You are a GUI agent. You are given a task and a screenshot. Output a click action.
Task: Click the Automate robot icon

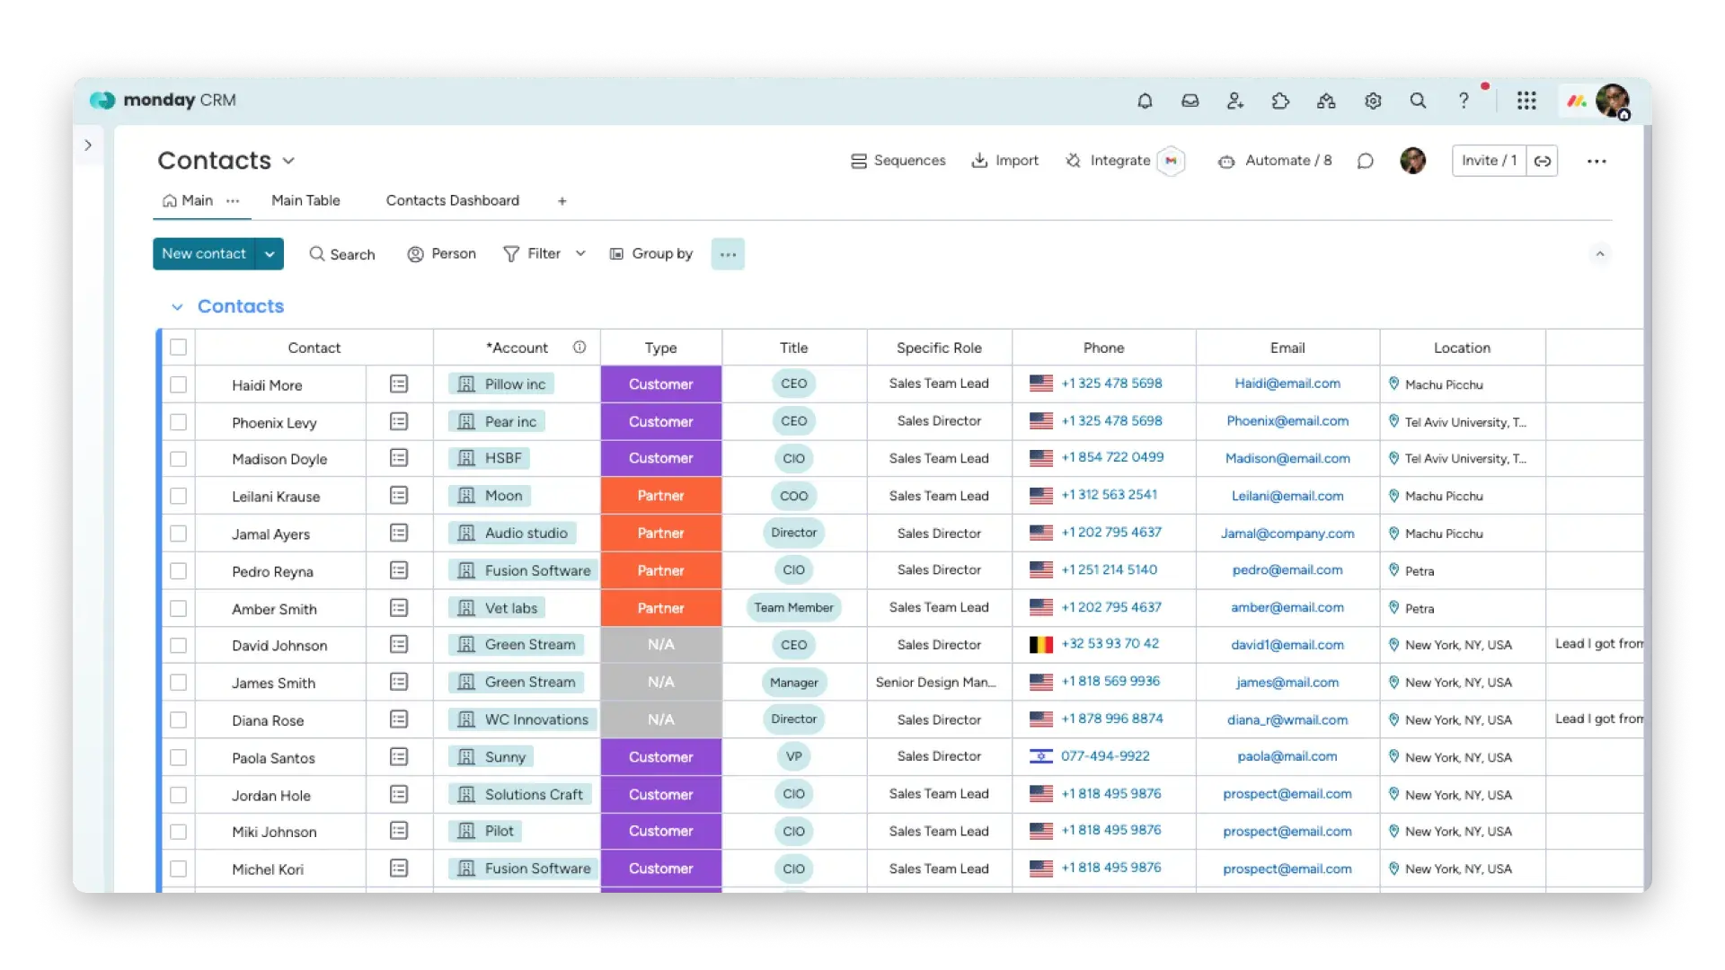[x=1226, y=162]
